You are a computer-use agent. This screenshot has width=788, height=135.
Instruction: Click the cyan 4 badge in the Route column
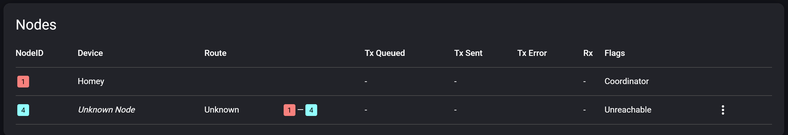(x=311, y=110)
